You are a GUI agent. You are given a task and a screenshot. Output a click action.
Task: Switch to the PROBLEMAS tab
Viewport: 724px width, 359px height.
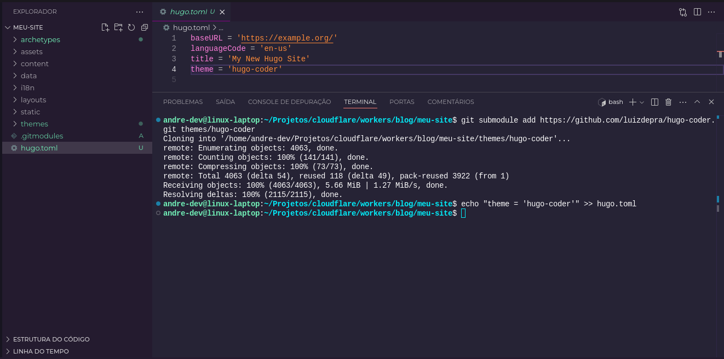(x=182, y=102)
